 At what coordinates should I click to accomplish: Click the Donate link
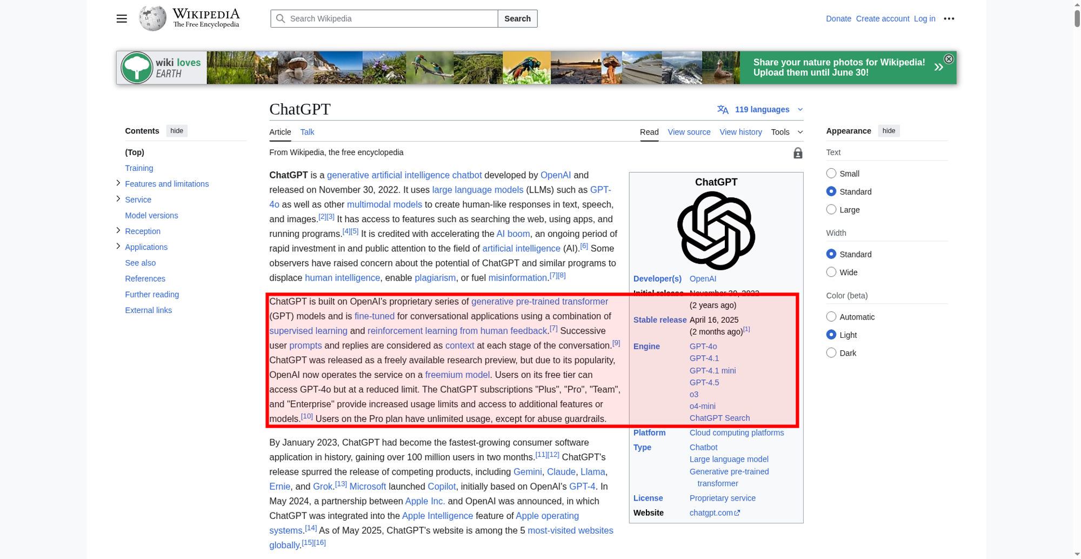click(838, 18)
